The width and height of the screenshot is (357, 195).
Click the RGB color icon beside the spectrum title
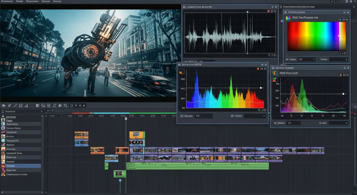tap(288, 18)
